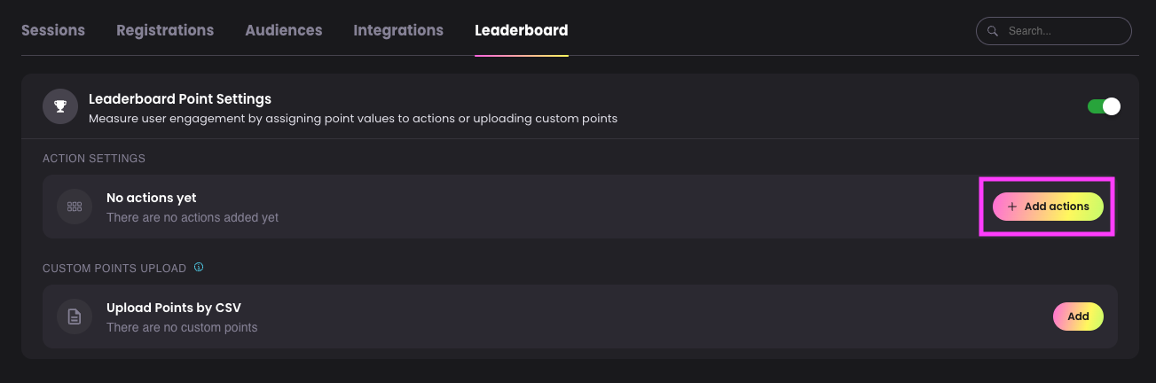Click the active Leaderboard tab
The image size is (1156, 383).
coord(522,30)
